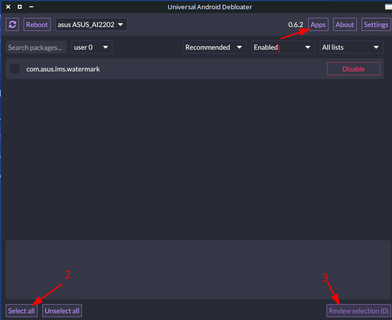Screen dimensions: 392x320
Task: Disable the com.asus.ims.watermark package
Action: (x=353, y=69)
